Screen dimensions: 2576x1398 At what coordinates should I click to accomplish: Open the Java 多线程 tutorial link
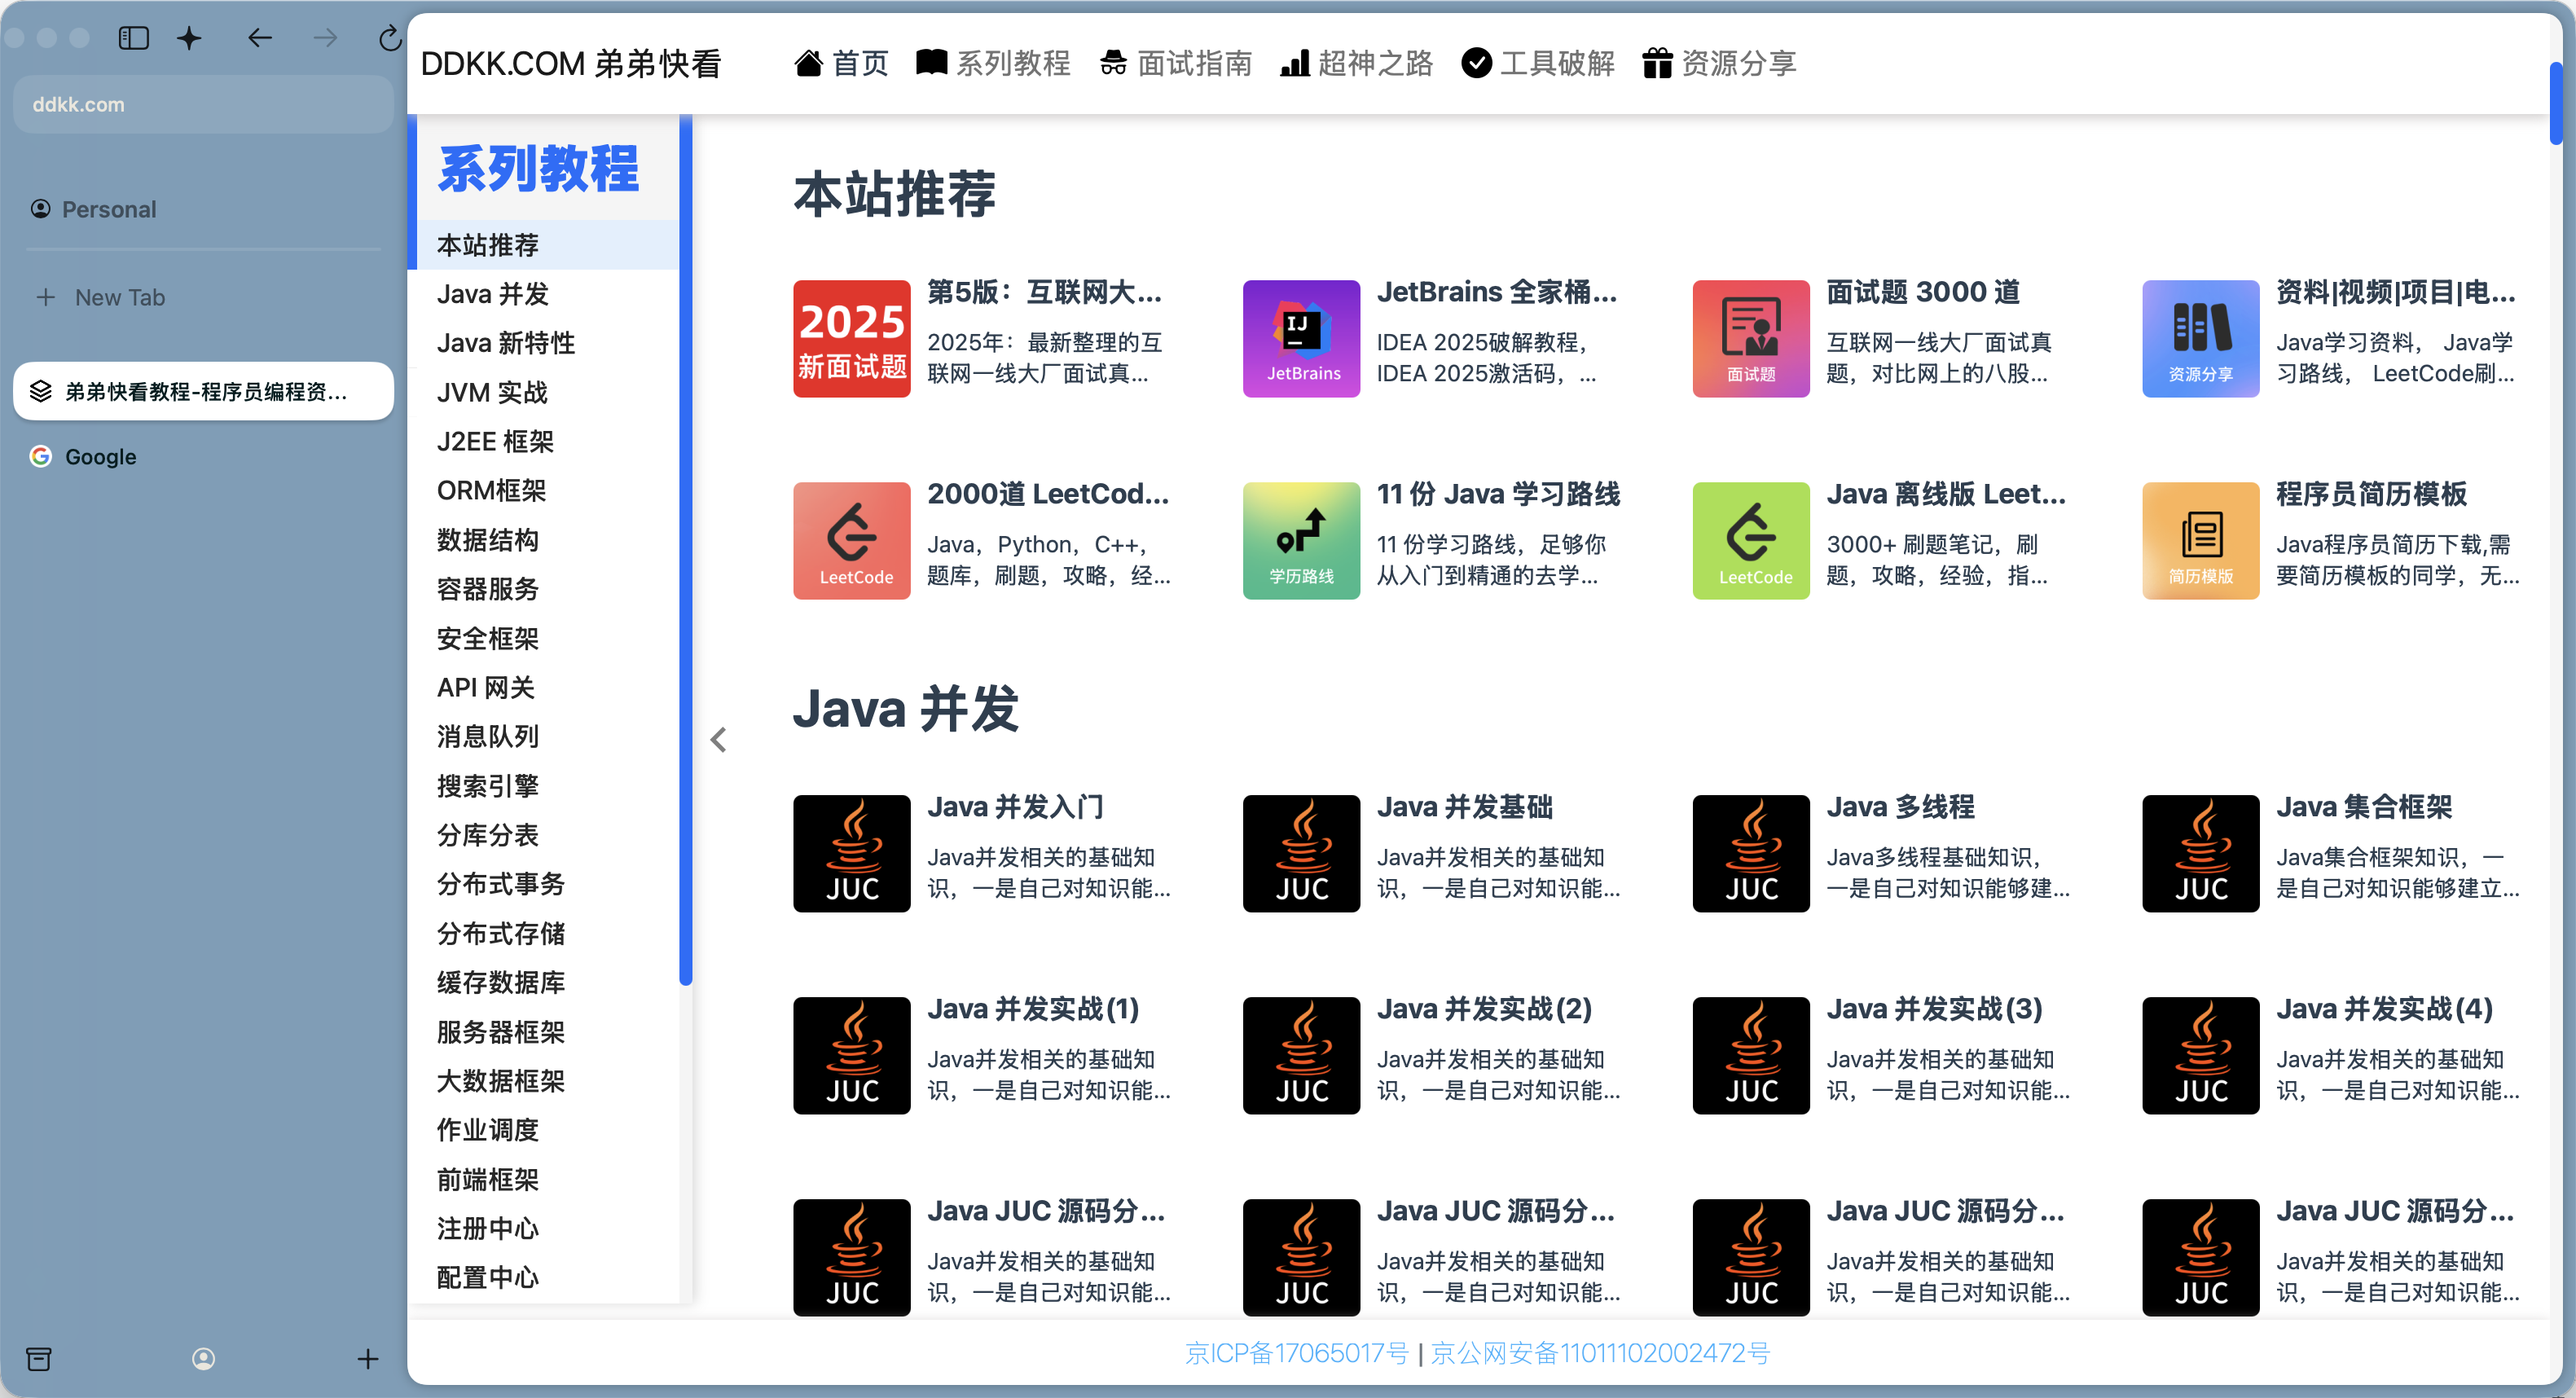point(1900,806)
